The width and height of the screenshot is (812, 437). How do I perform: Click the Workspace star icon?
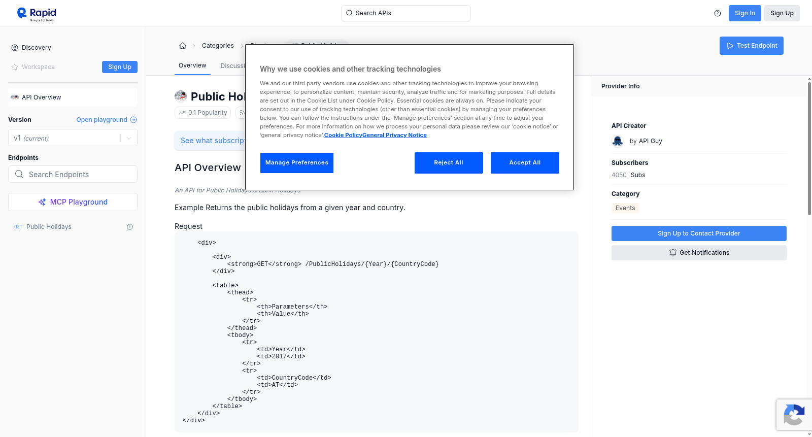(x=15, y=67)
